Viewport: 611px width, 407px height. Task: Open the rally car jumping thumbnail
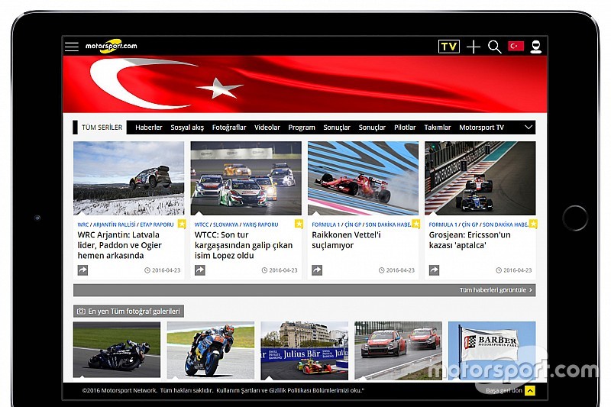[x=128, y=178]
